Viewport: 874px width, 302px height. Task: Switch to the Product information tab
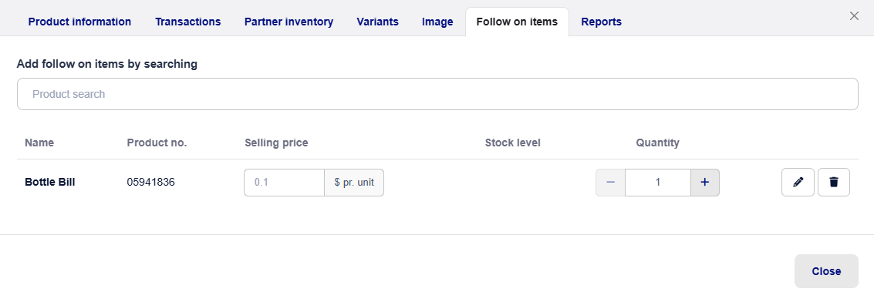pos(79,22)
